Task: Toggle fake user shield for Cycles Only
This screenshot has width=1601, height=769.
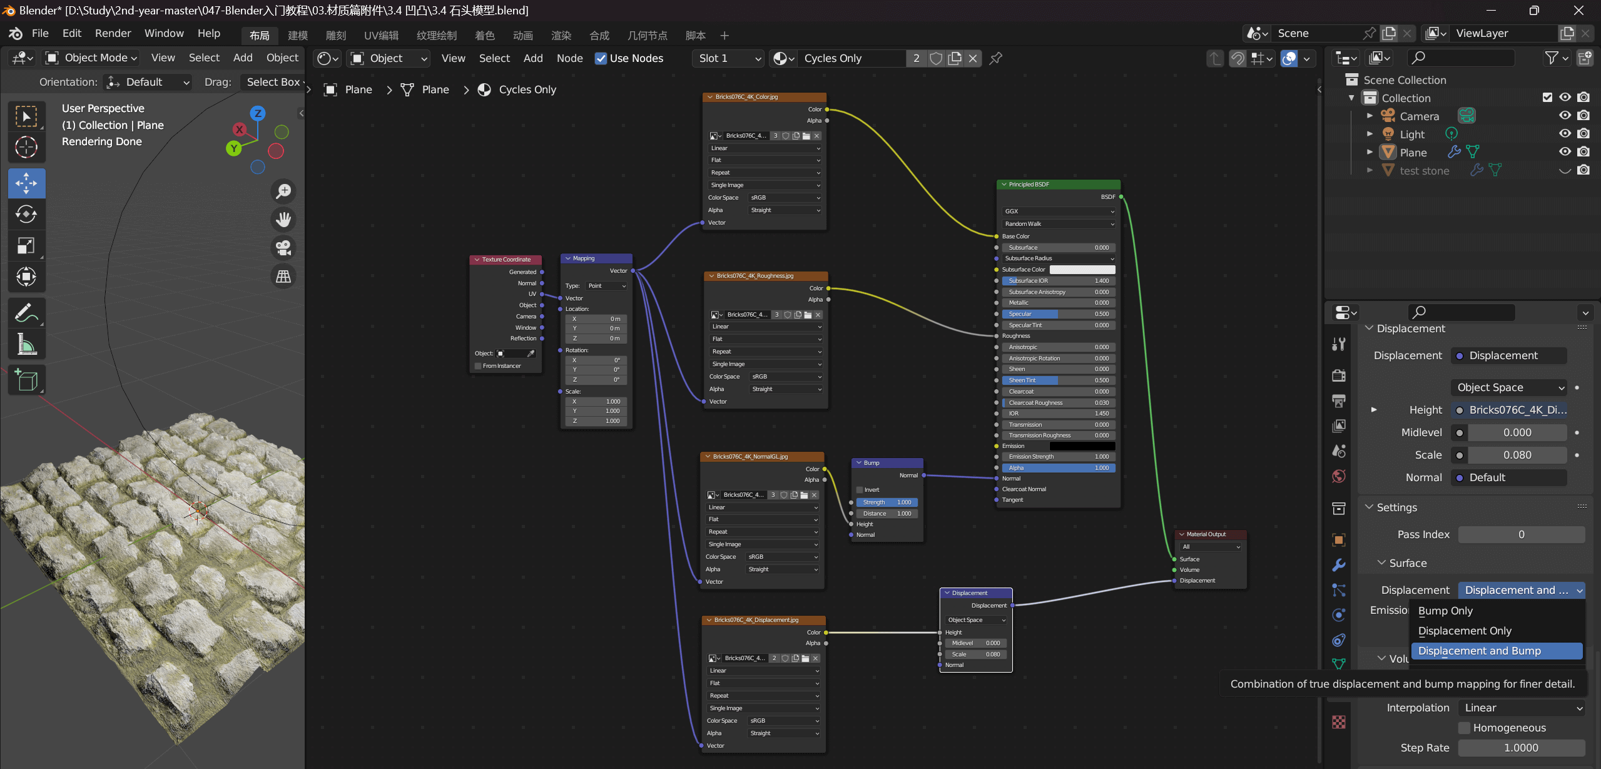Action: coord(936,58)
